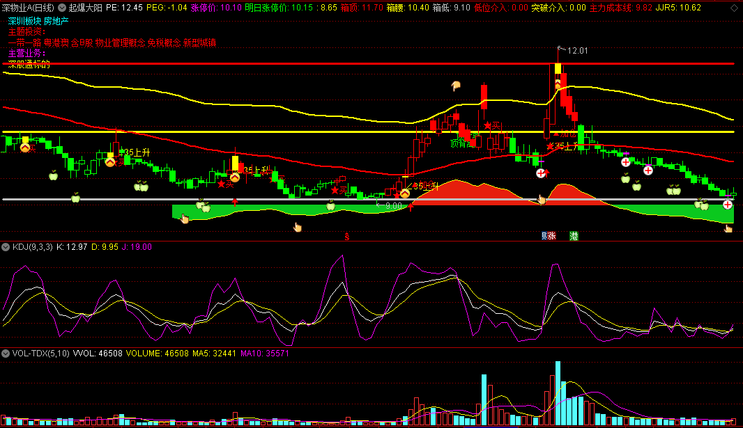Click the 主题投资: heading
The image size is (743, 428).
click(26, 32)
